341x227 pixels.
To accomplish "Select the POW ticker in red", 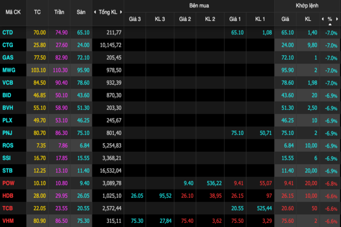I will point(9,183).
